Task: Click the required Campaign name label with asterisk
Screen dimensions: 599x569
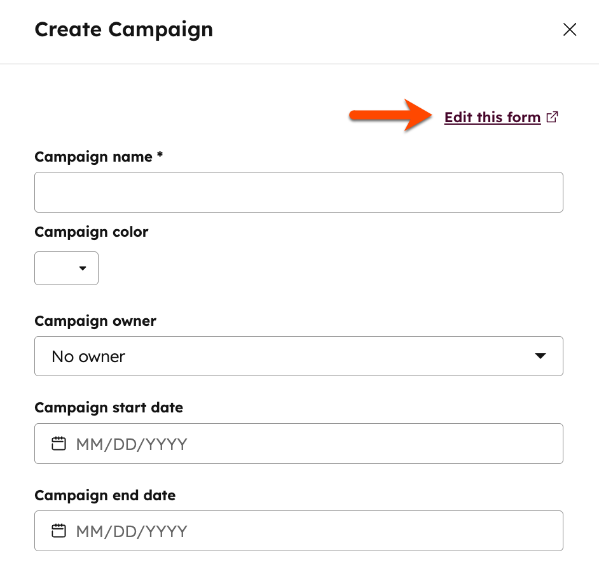Action: click(x=98, y=157)
